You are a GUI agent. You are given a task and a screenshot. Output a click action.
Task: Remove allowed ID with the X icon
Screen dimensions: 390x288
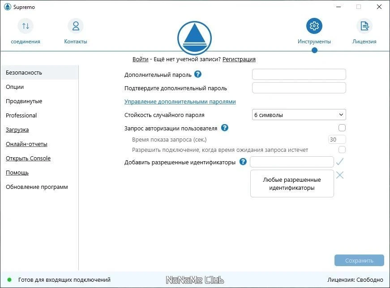(340, 175)
